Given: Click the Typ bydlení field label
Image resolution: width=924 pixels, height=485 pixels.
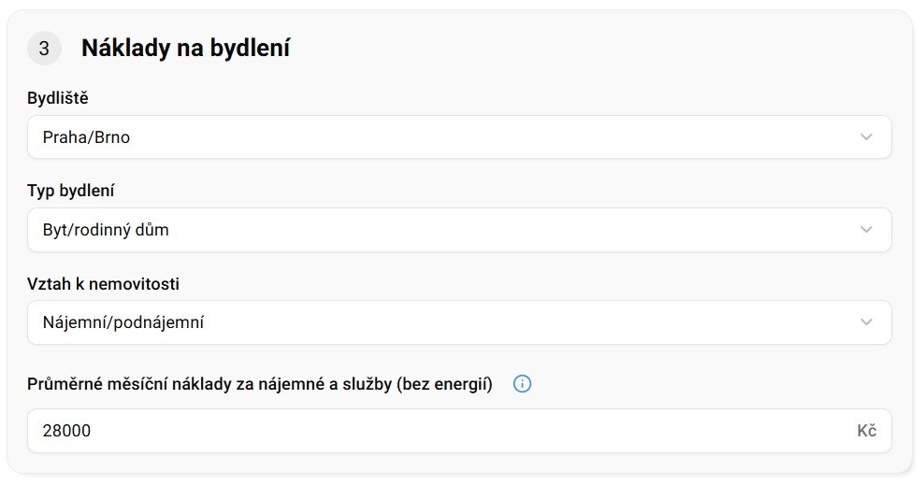Looking at the screenshot, I should click(x=71, y=191).
